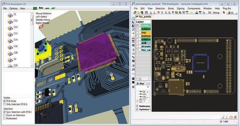Click the up arrow of 3D component list scrollbar
Screen dimensions: 240x126
(32, 14)
